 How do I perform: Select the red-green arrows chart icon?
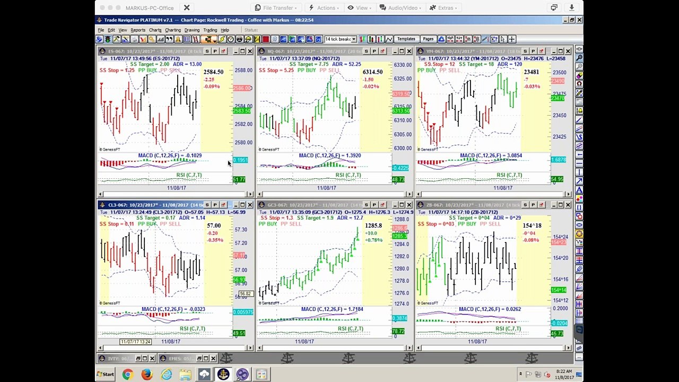click(362, 39)
